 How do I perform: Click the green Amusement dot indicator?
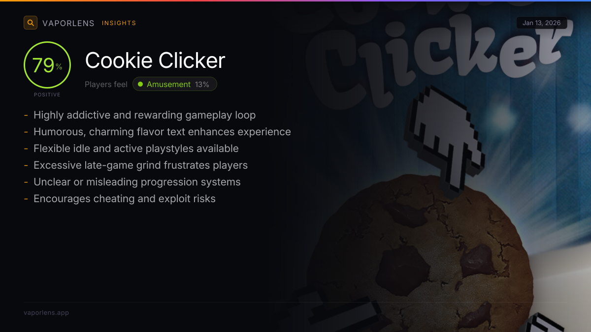point(140,84)
